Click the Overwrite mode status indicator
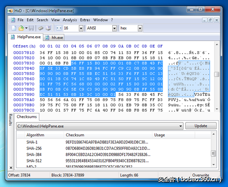This screenshot has width=228, height=187. point(201,175)
